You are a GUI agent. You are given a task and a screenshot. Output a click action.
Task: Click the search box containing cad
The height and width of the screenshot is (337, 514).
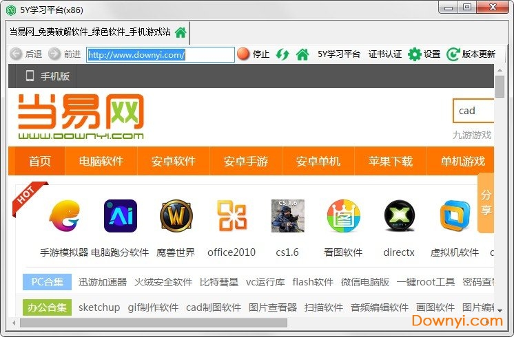(x=473, y=111)
